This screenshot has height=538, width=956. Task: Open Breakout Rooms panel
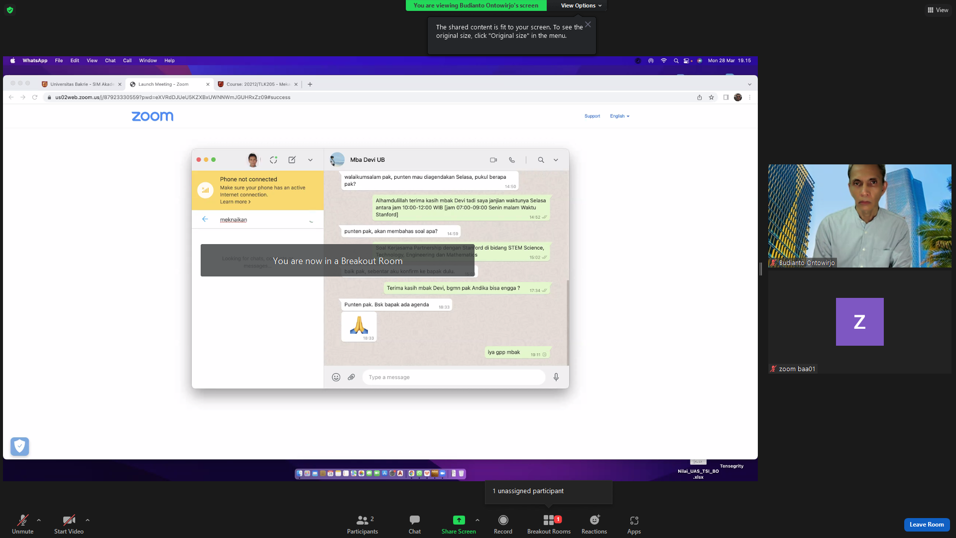click(x=549, y=524)
